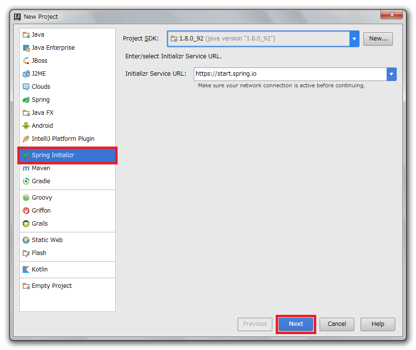Image resolution: width=416 pixels, height=350 pixels.
Task: Pick the "Griffon" list entry text
Action: point(41,211)
